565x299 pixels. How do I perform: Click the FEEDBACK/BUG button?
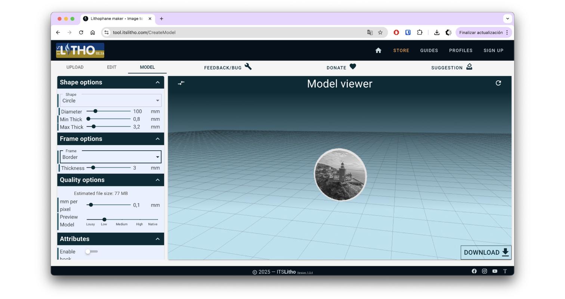228,67
